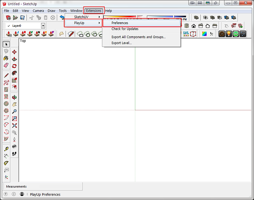Click the Erase circled-X toolbar icon
Viewport: 254px width, 200px height.
click(53, 18)
